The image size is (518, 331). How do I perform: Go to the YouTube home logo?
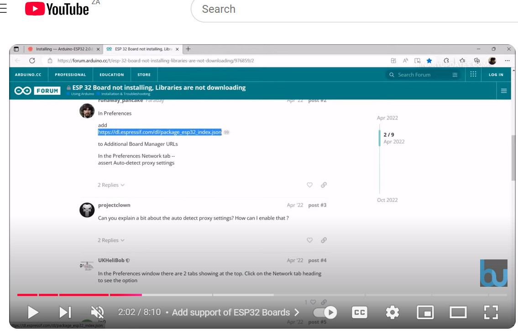click(57, 9)
